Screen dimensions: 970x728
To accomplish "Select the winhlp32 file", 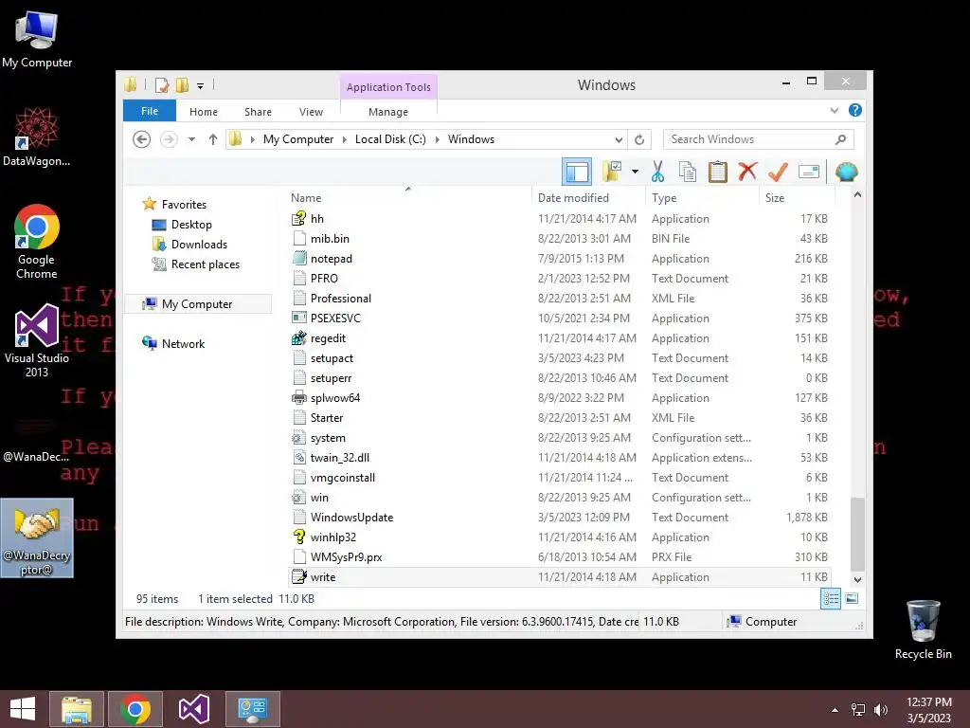I will (x=560, y=537).
